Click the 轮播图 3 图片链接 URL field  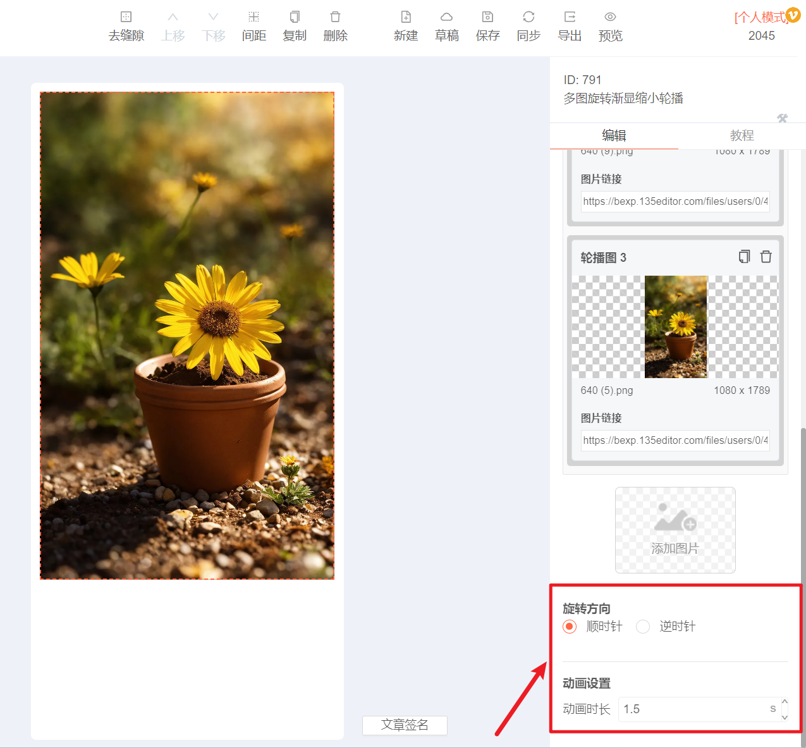pyautogui.click(x=675, y=440)
